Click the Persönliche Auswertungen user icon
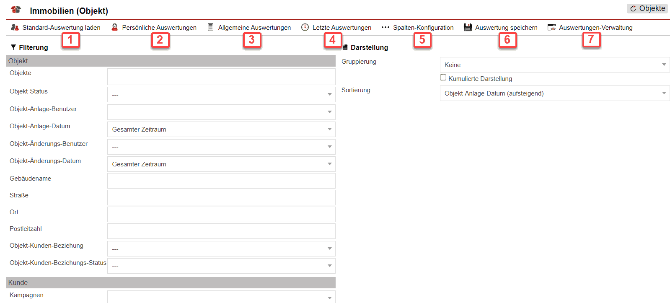 coord(114,27)
